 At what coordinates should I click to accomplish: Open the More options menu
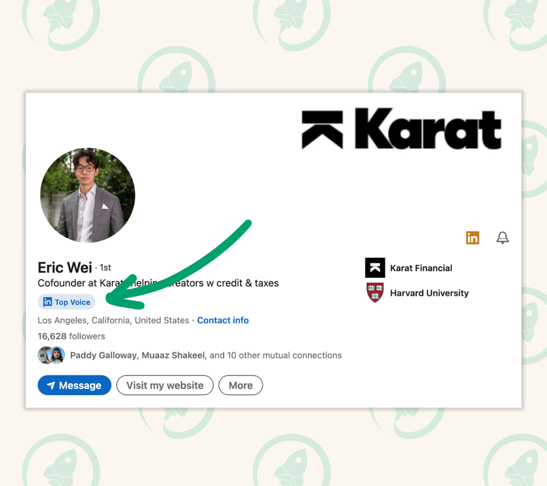pos(241,385)
